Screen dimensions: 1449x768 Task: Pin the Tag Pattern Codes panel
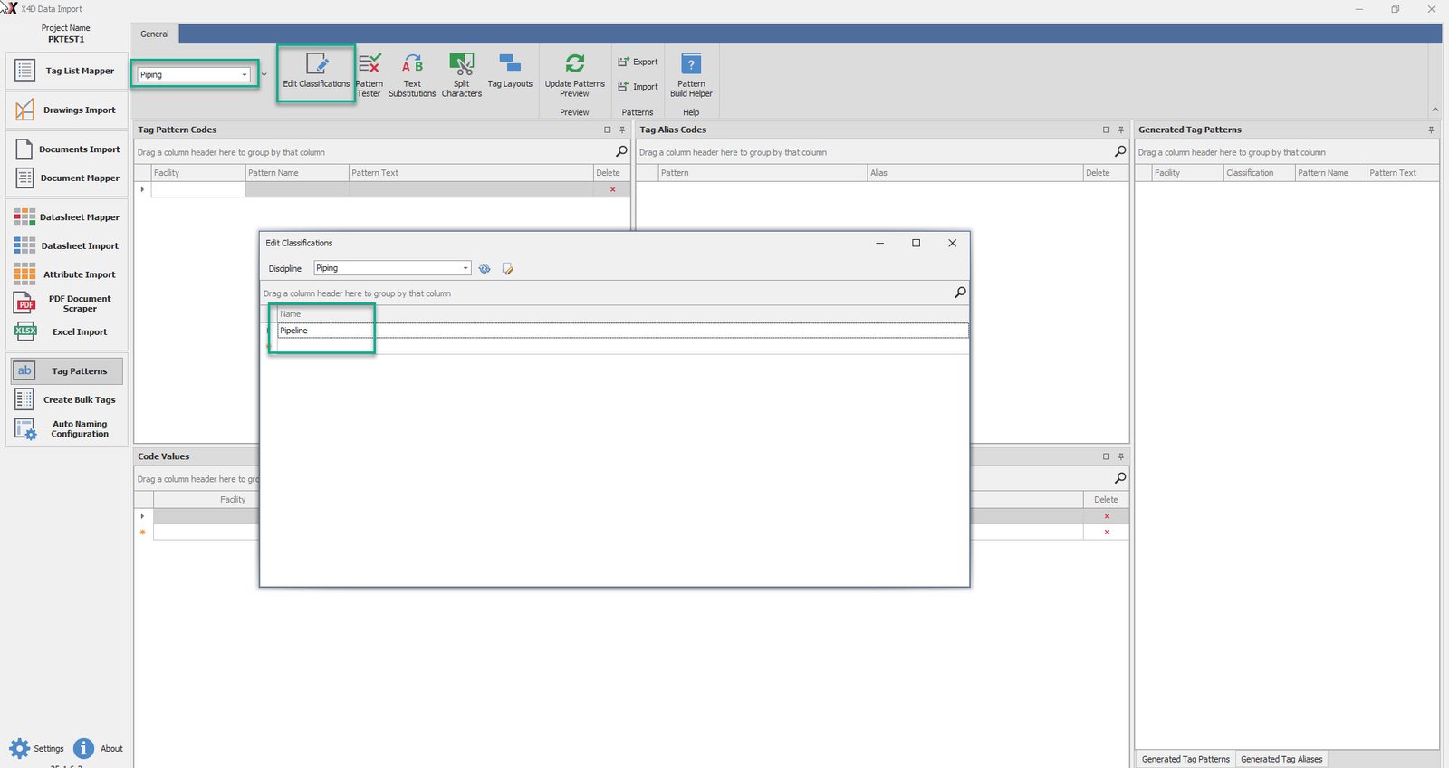pyautogui.click(x=622, y=130)
